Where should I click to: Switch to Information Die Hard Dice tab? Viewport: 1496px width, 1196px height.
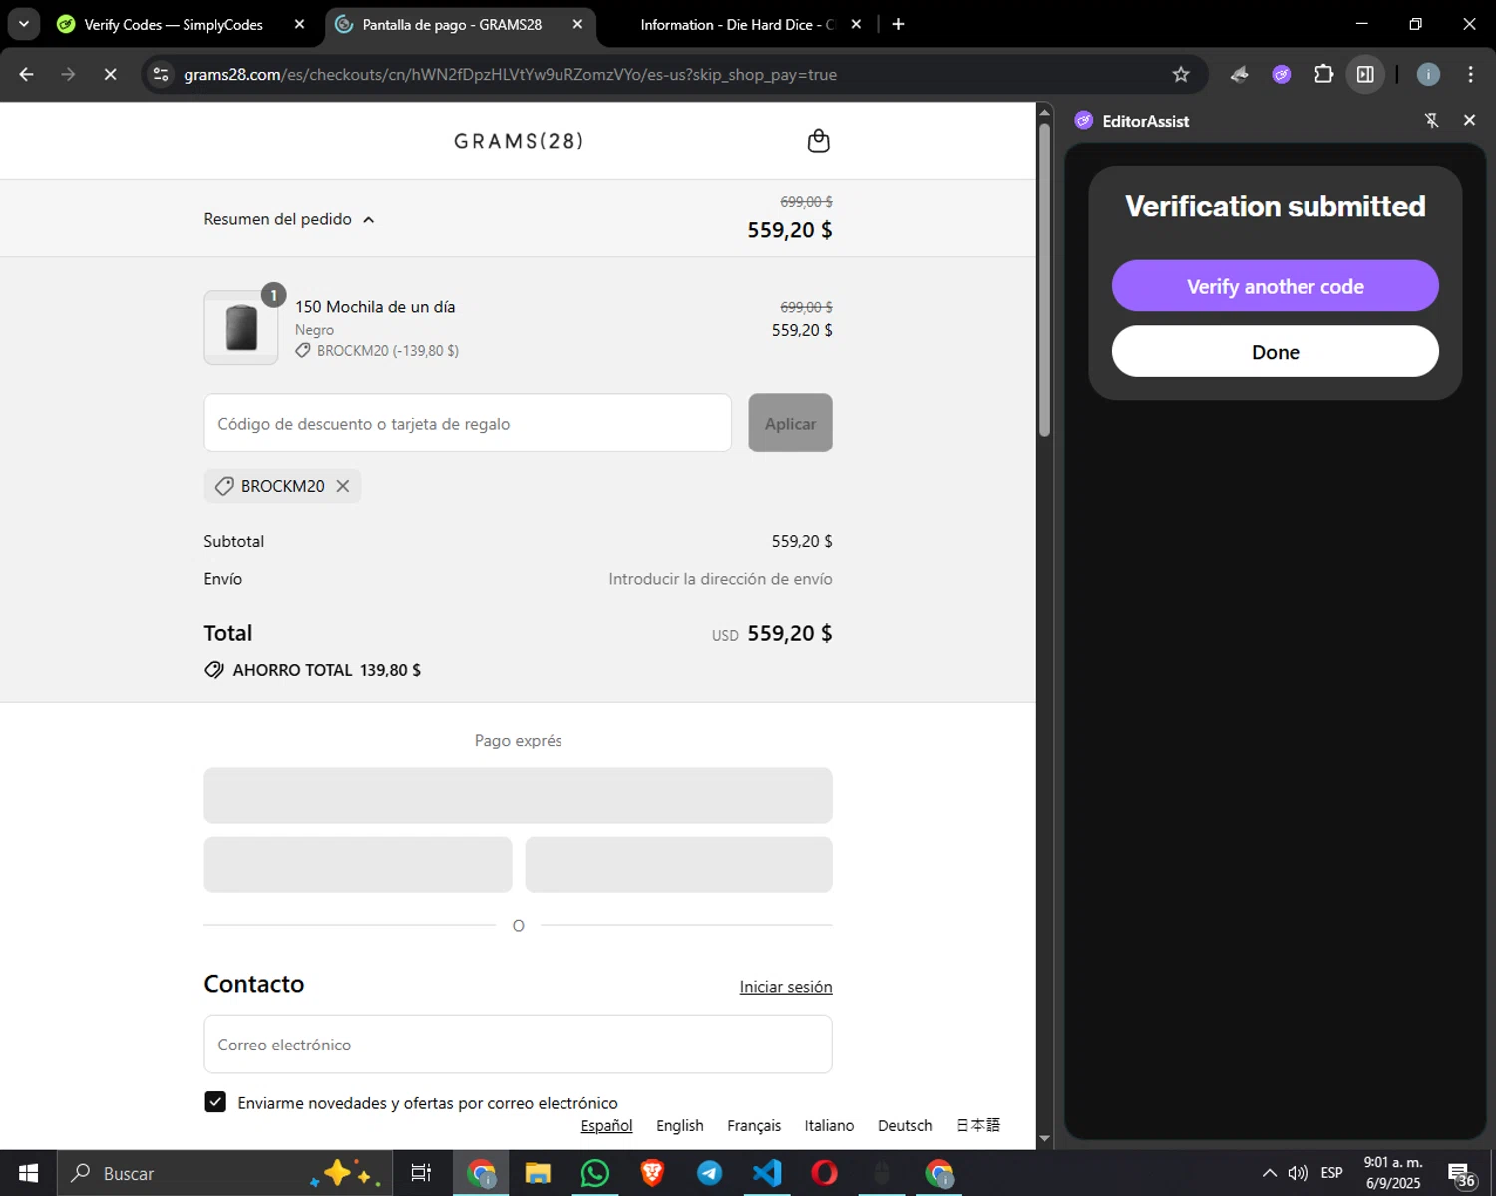[x=736, y=25]
